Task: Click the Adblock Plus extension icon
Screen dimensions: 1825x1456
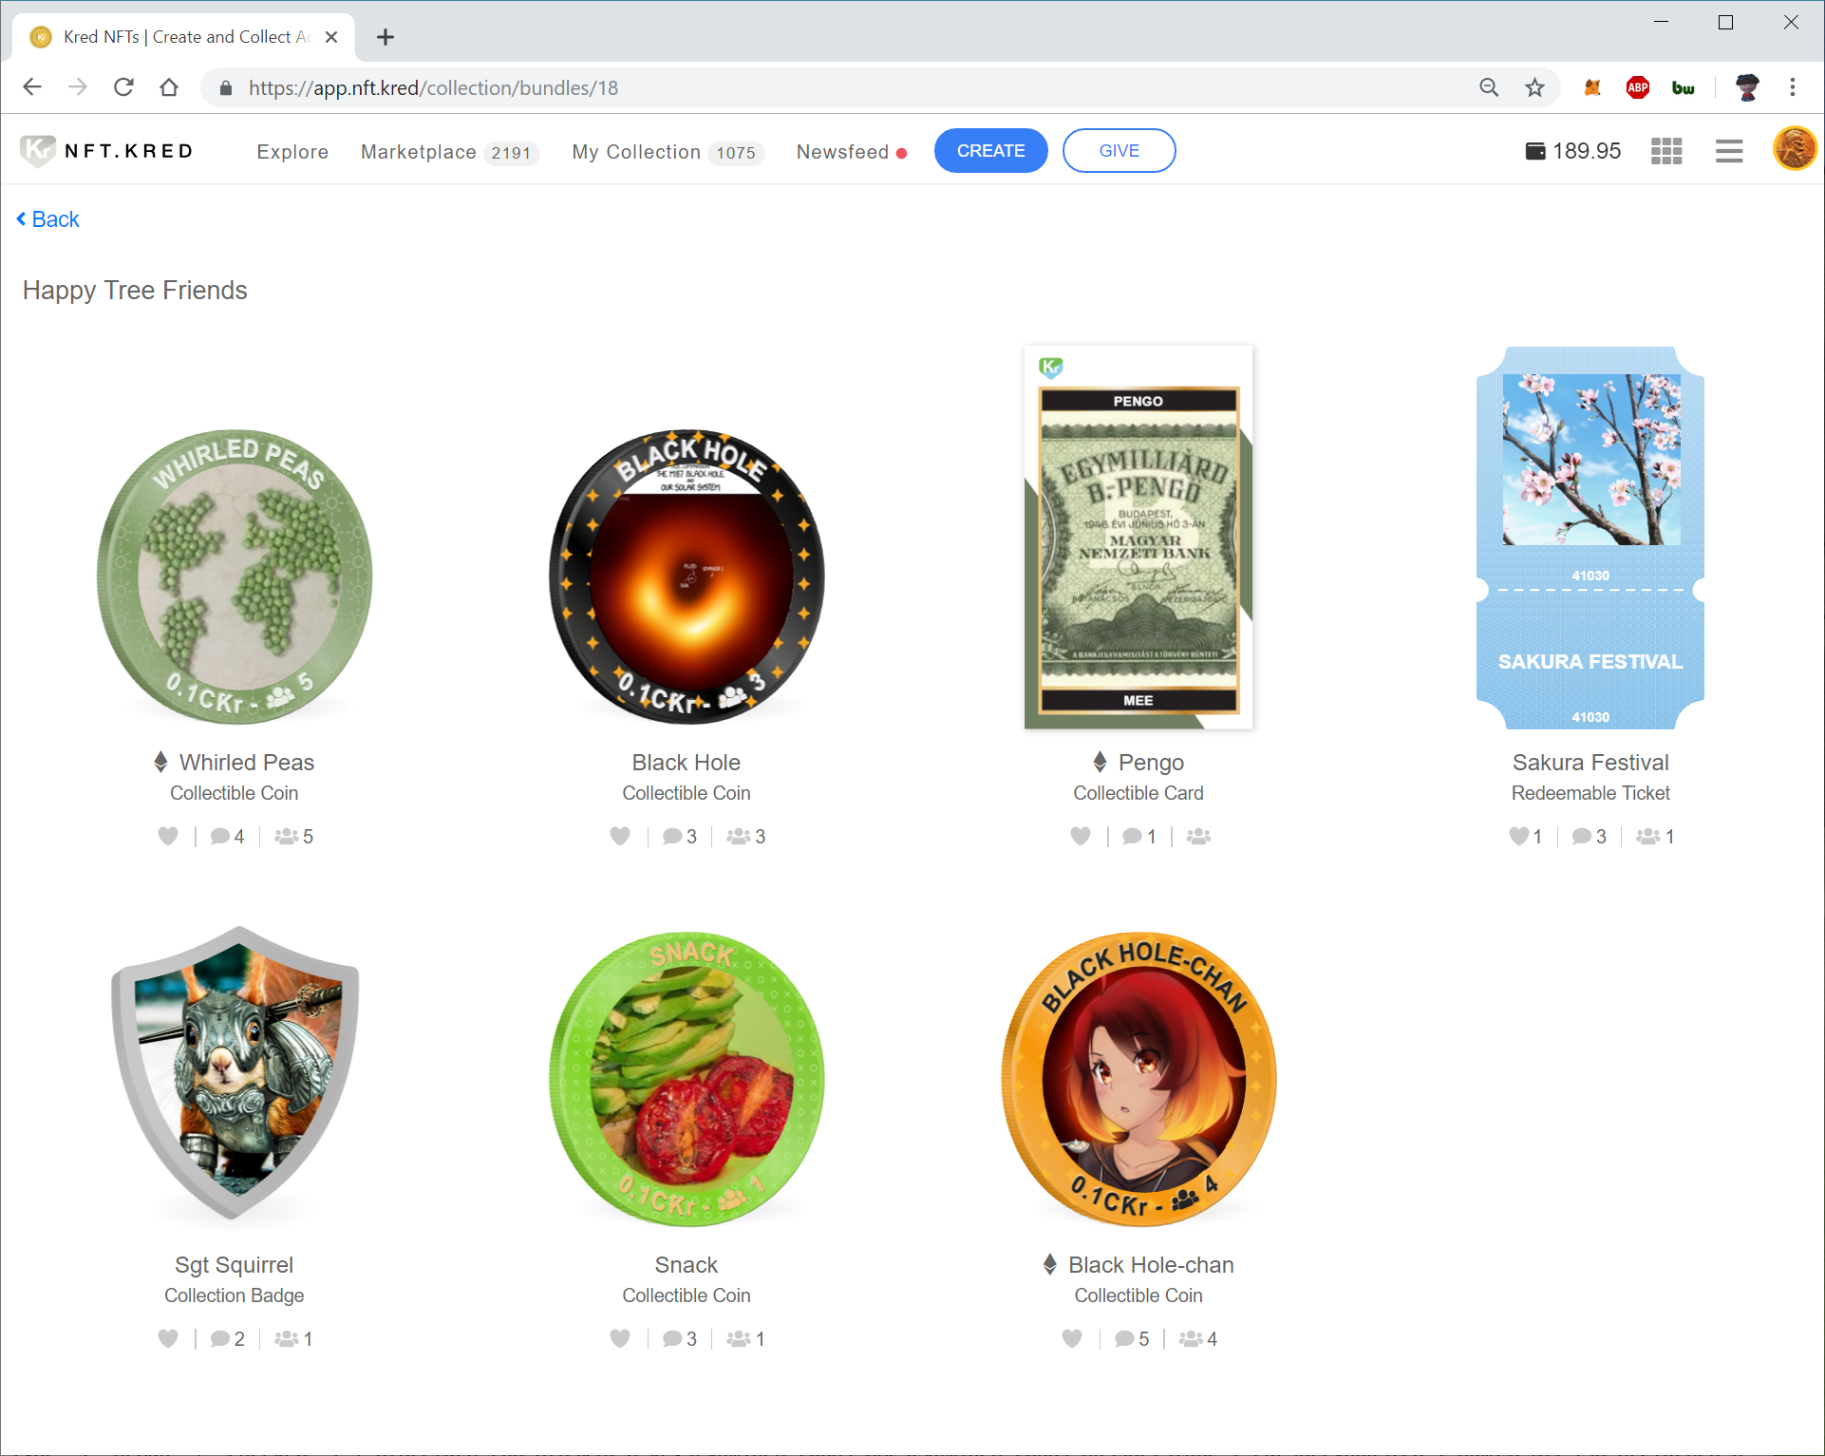Action: coord(1637,87)
